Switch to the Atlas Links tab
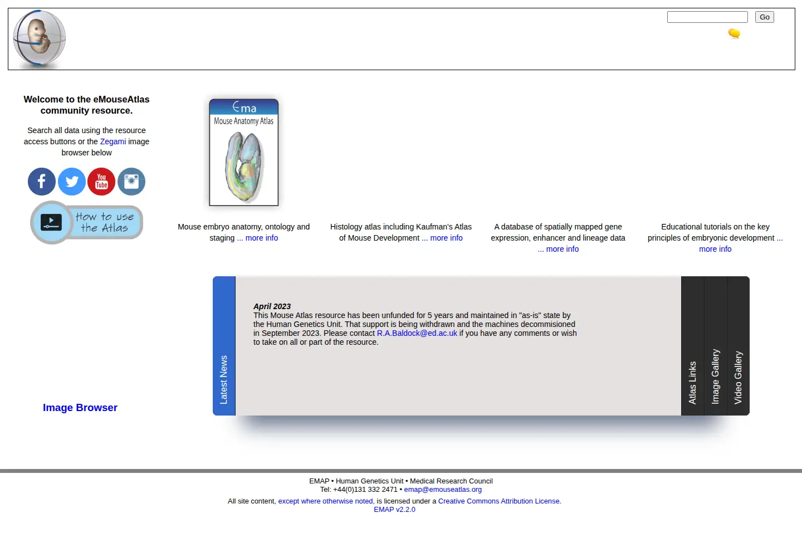Viewport: 802px width, 557px height. tap(693, 346)
